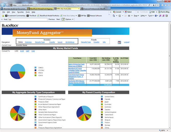The width and height of the screenshot is (171, 132).
Task: Click the Send to OneNote icon
Action: click(x=160, y=16)
